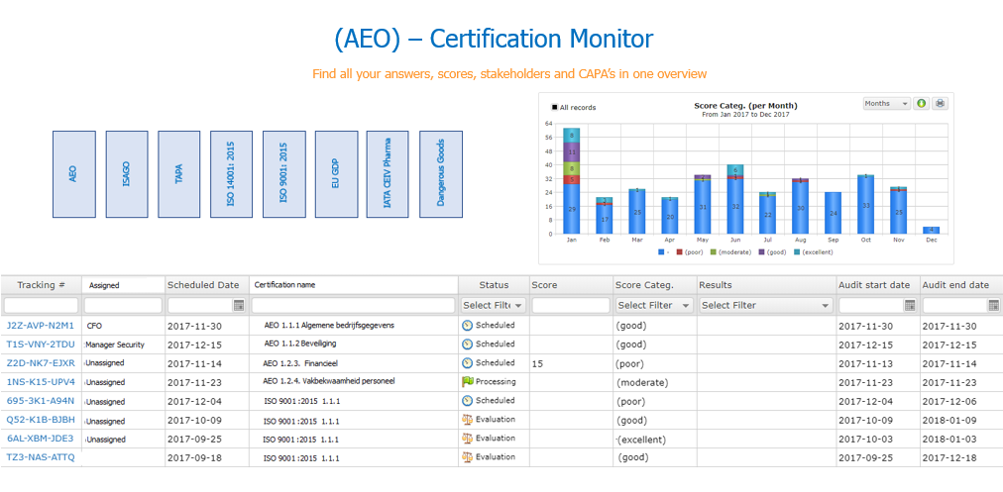Open tracking record 6AL-XBM-JDE3
Viewport: 1003px width, 492px height.
click(40, 439)
